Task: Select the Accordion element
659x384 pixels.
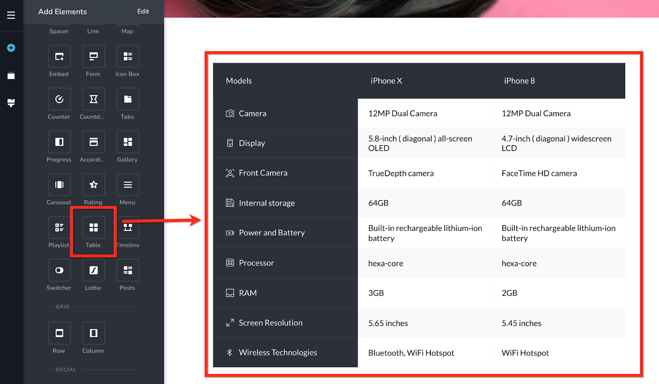Action: coord(93,142)
